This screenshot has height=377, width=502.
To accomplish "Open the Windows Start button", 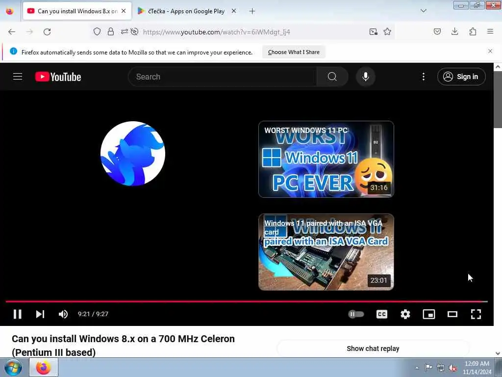I will pyautogui.click(x=13, y=367).
